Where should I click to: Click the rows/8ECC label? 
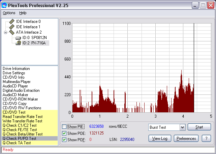118,126
